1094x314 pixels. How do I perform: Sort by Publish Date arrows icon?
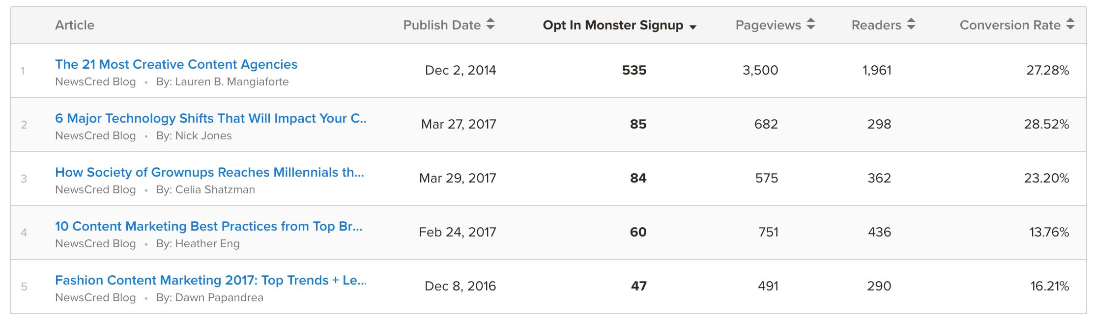[490, 24]
